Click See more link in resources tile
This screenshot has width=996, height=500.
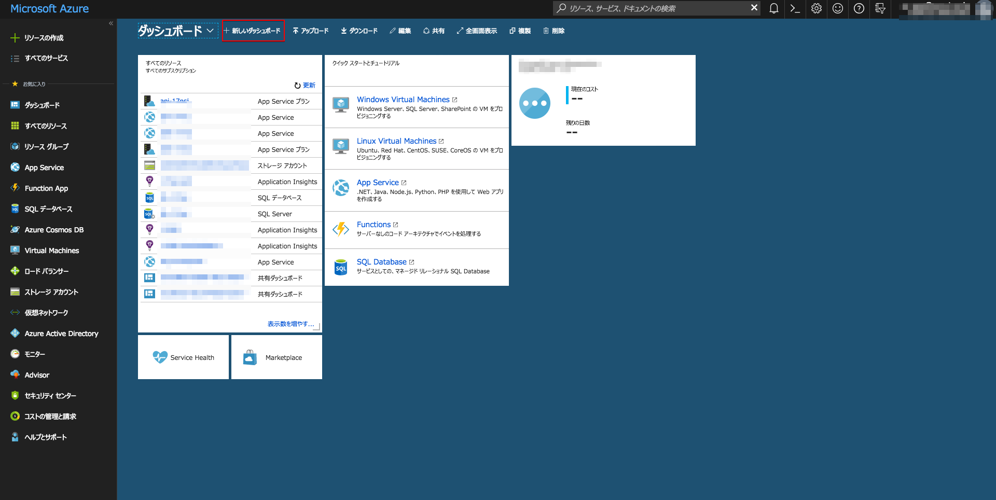[x=290, y=324]
